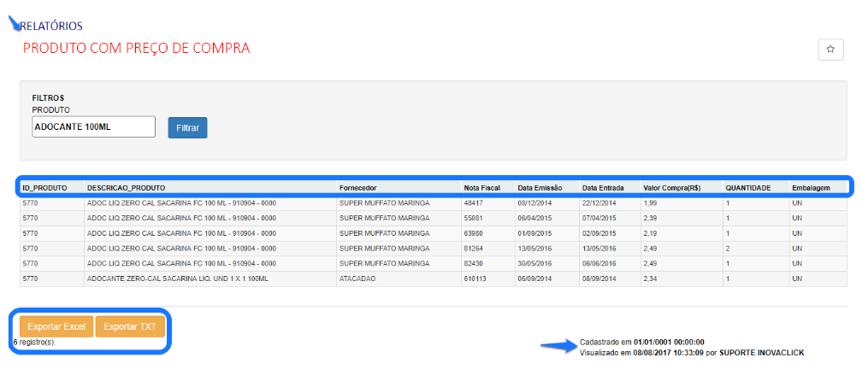Click the row with Nota Fiscal 81264

(475, 249)
